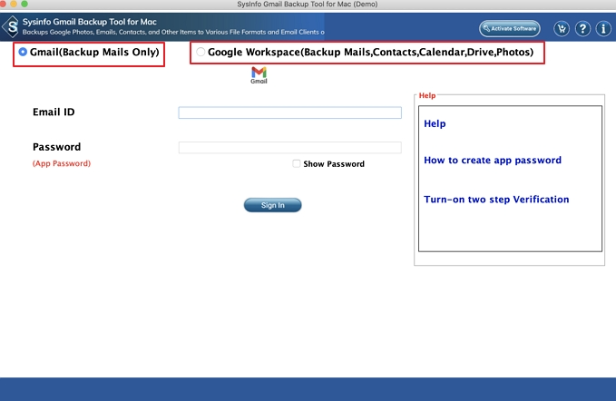
Task: Select Gmail (Backup Mails Only) radio button
Action: click(23, 52)
